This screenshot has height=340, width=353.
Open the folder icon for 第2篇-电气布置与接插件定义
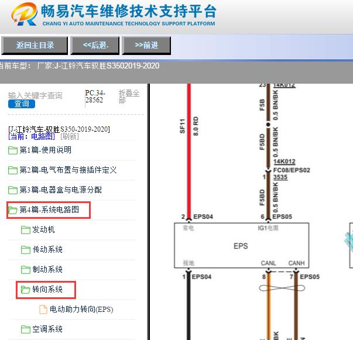(x=13, y=170)
